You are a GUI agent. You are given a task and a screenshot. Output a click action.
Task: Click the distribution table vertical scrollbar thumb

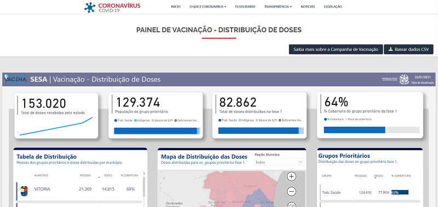click(x=144, y=187)
